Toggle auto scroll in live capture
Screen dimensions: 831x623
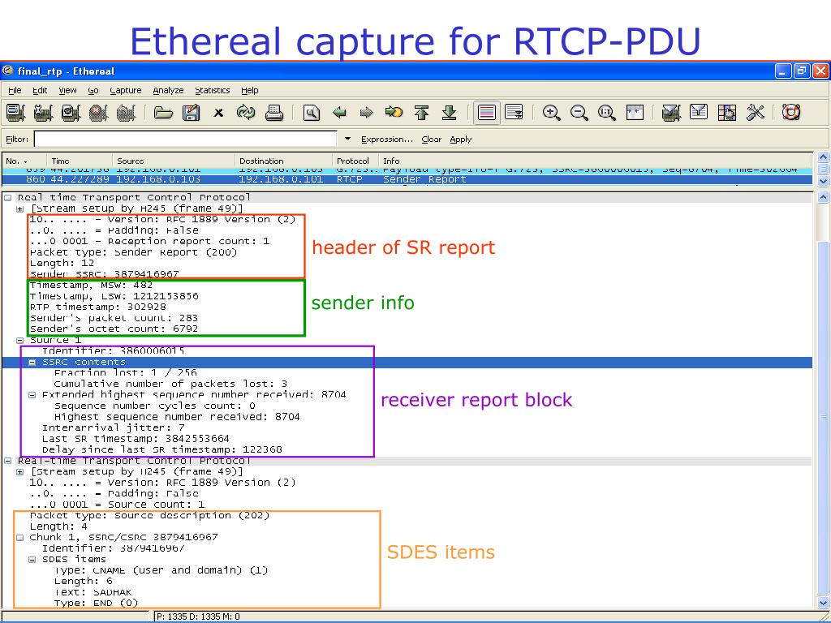pyautogui.click(x=514, y=112)
